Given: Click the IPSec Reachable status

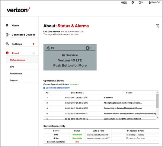Looking at the screenshot, I should pyautogui.click(x=77, y=138).
